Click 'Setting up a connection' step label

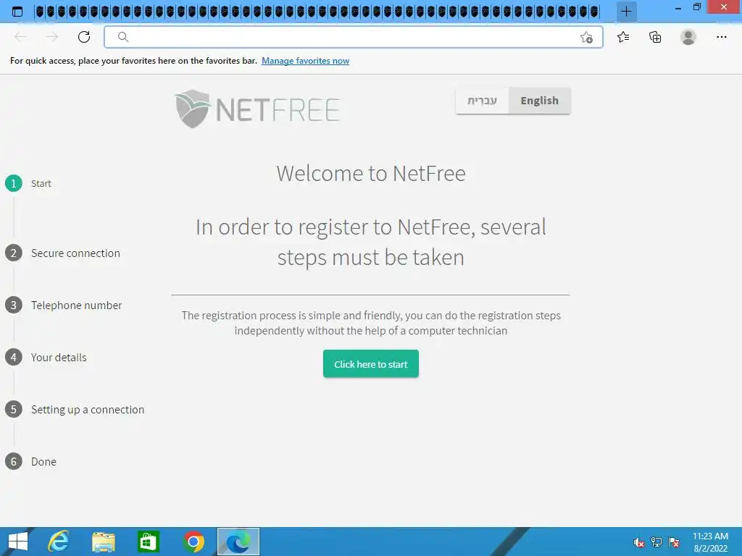click(x=88, y=410)
